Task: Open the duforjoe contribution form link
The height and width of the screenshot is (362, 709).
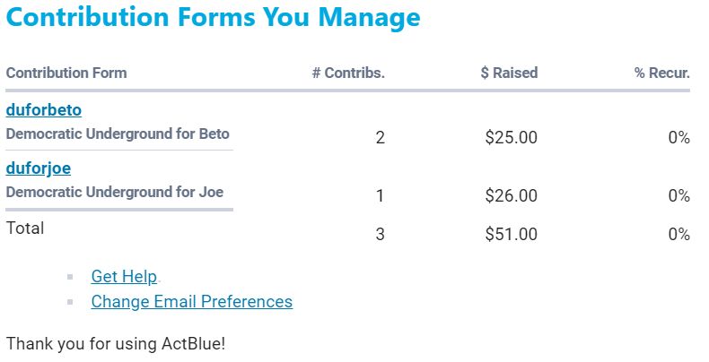Action: [39, 168]
